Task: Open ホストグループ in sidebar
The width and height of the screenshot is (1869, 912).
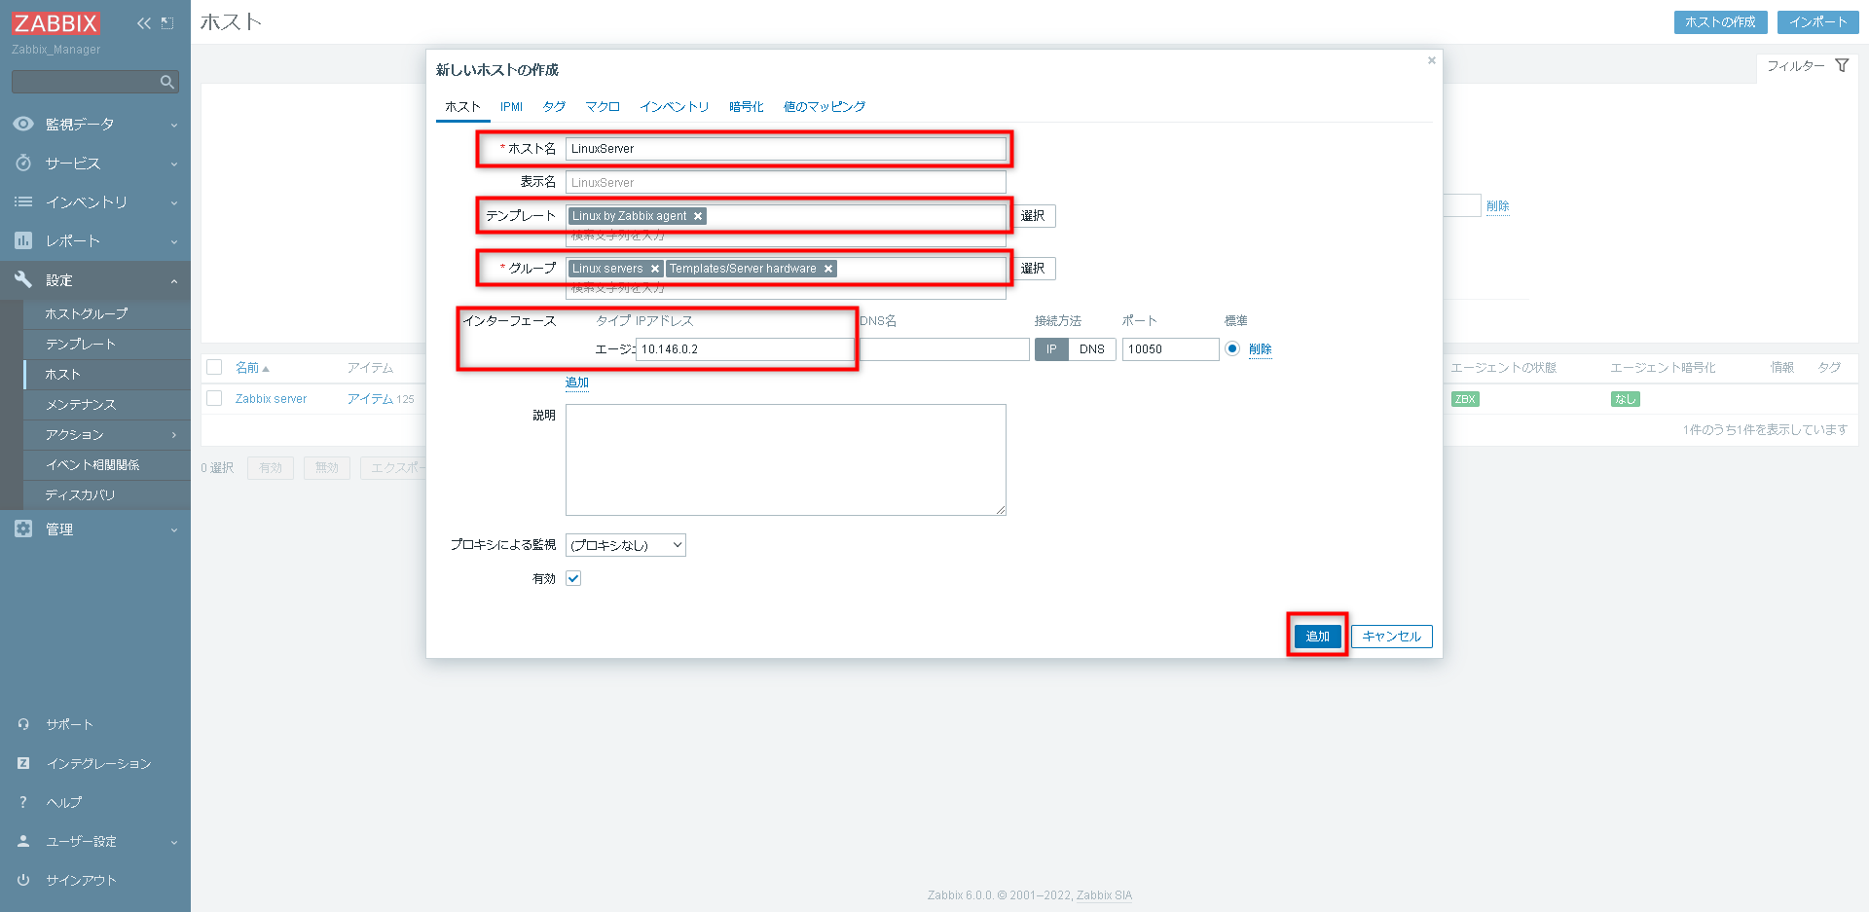Action: 107,313
